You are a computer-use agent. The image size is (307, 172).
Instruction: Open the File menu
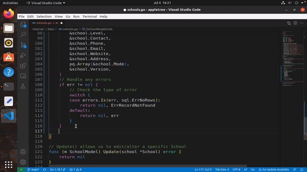pyautogui.click(x=22, y=17)
